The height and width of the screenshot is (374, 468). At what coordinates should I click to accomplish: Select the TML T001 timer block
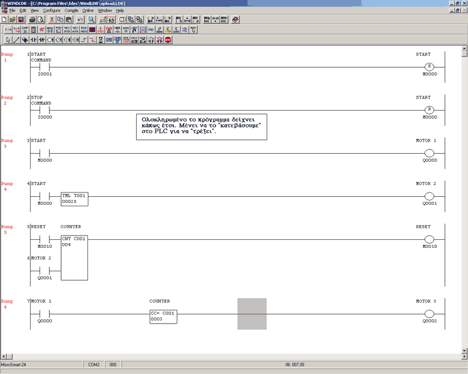click(74, 199)
